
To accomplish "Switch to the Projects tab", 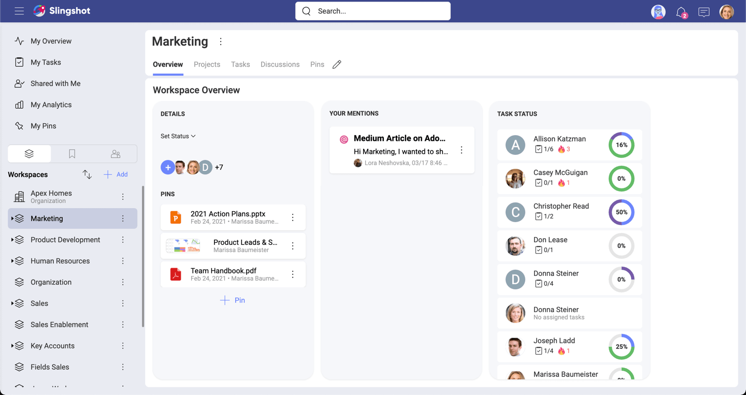I will pyautogui.click(x=207, y=65).
